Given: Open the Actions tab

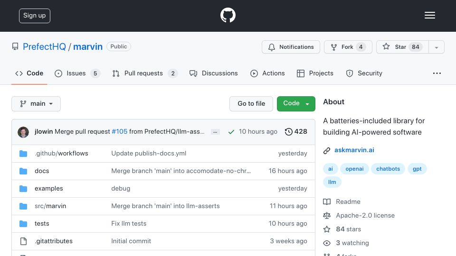Looking at the screenshot, I should tap(267, 73).
